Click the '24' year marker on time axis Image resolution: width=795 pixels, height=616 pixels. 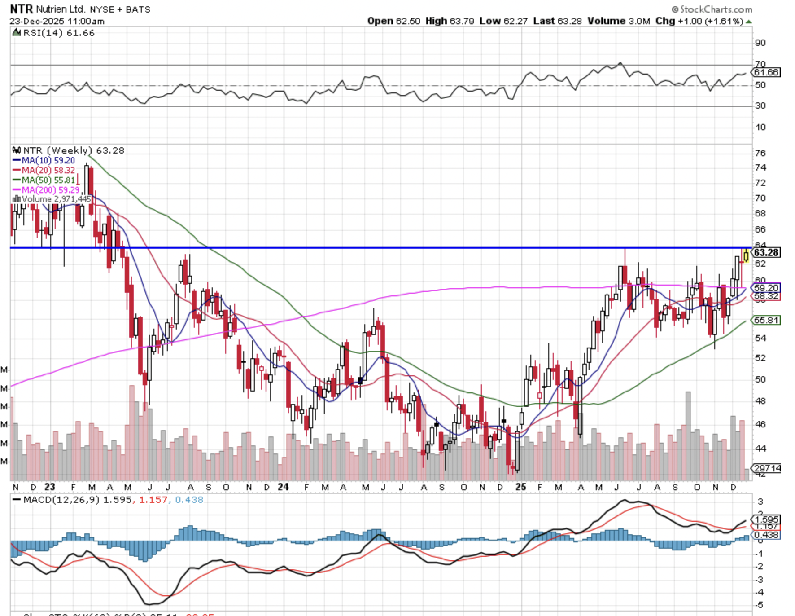(x=283, y=487)
